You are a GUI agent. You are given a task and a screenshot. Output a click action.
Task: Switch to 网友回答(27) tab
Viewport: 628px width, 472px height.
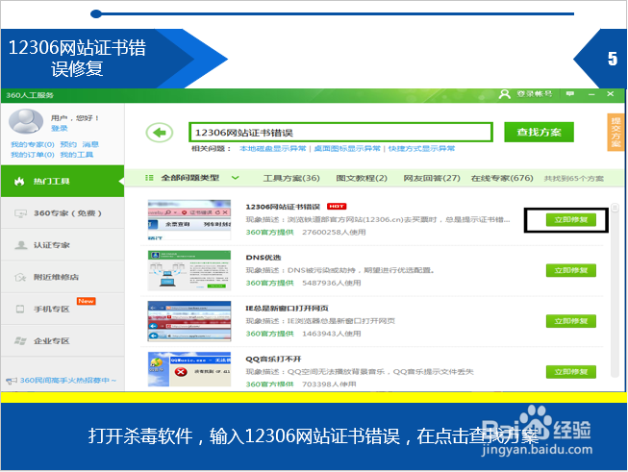coord(432,178)
